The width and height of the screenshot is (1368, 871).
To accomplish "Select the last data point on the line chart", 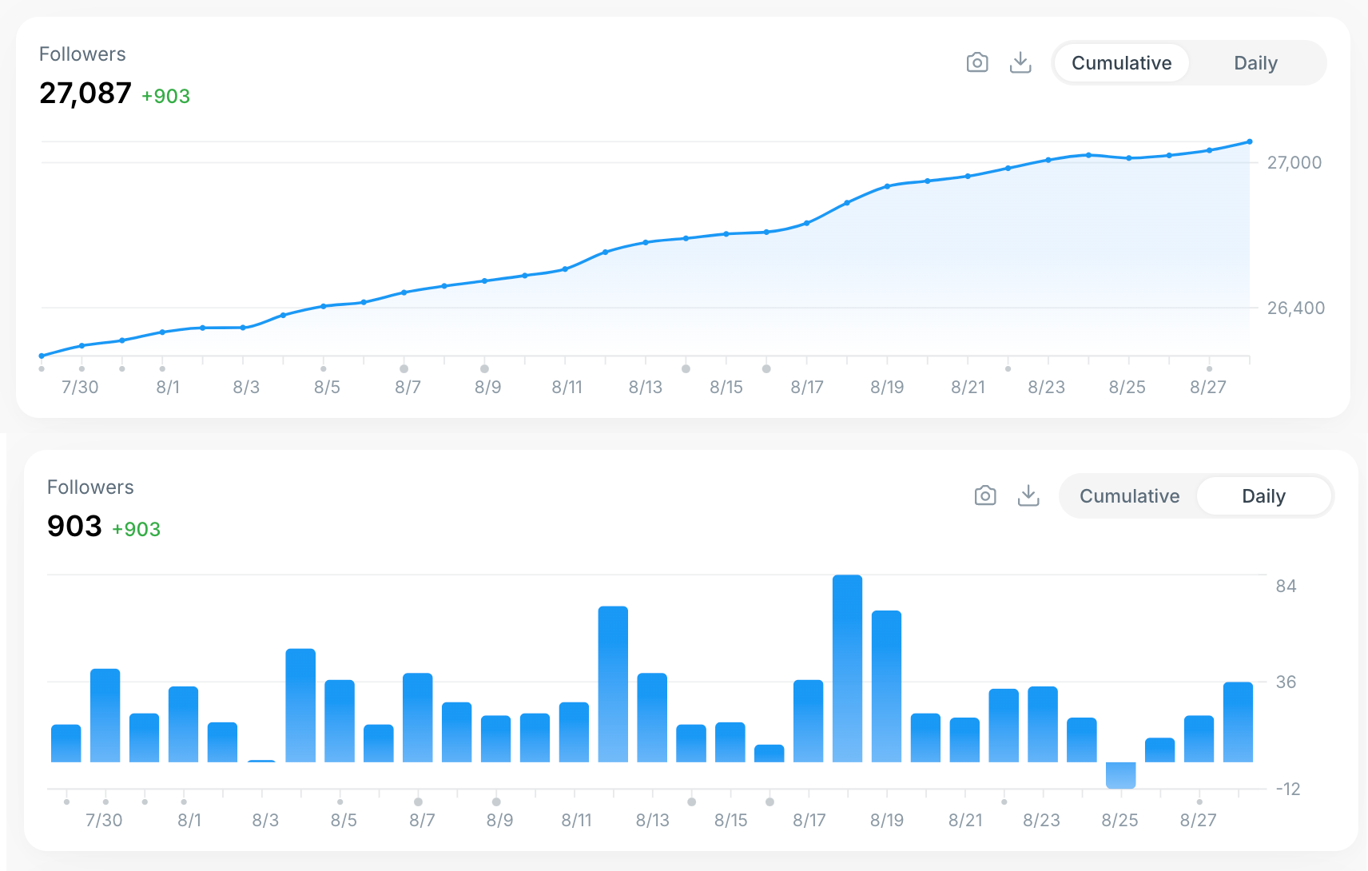I will (x=1249, y=141).
